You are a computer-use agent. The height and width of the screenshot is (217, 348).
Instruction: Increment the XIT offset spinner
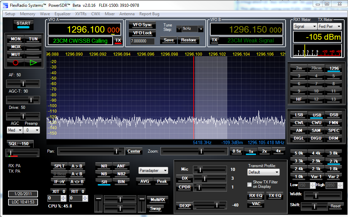click(63, 197)
